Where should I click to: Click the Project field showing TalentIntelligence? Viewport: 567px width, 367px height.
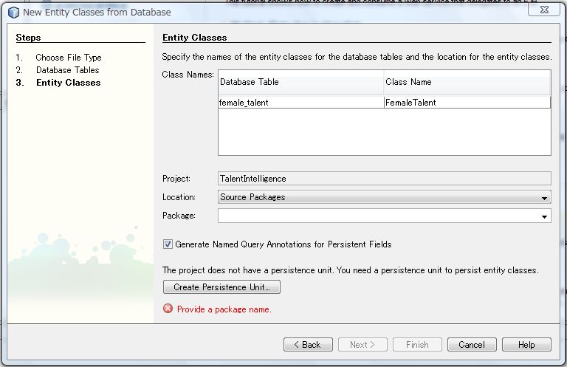(384, 178)
